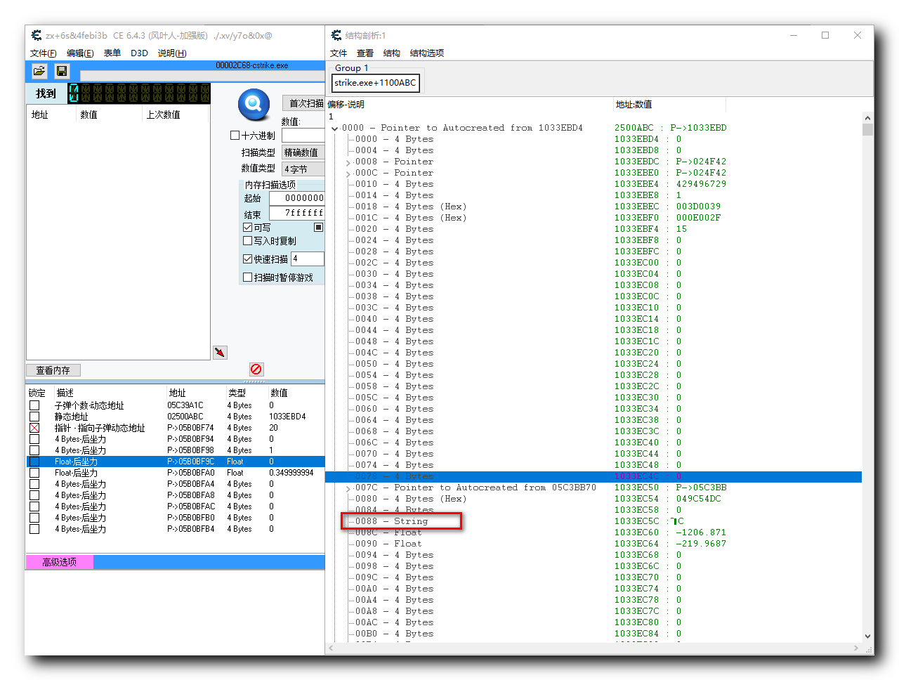Close the structure dissect window

click(858, 35)
